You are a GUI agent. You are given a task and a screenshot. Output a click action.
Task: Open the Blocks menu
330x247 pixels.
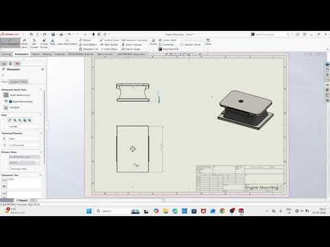[x=153, y=42]
